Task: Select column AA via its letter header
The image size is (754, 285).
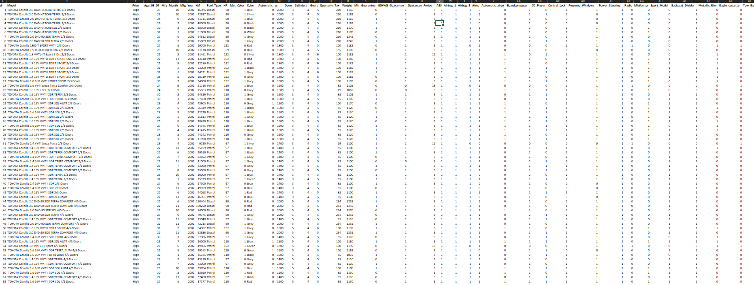Action: pyautogui.click(x=518, y=1)
